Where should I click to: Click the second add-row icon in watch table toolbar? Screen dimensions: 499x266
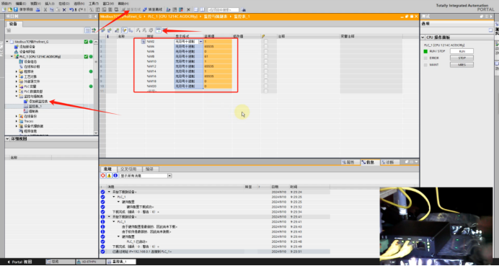click(x=109, y=30)
